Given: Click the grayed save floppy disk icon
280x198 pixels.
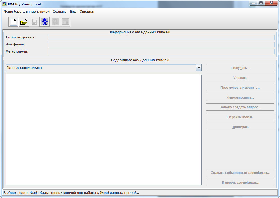Looking at the screenshot, I should point(34,22).
